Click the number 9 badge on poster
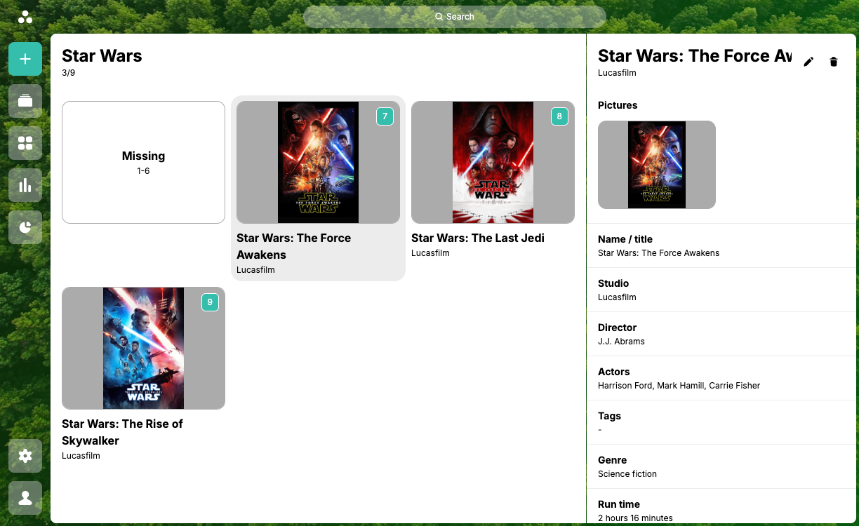Viewport: 859px width, 526px height. point(210,302)
